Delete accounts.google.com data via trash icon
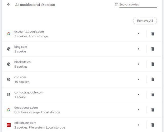 pos(153,34)
